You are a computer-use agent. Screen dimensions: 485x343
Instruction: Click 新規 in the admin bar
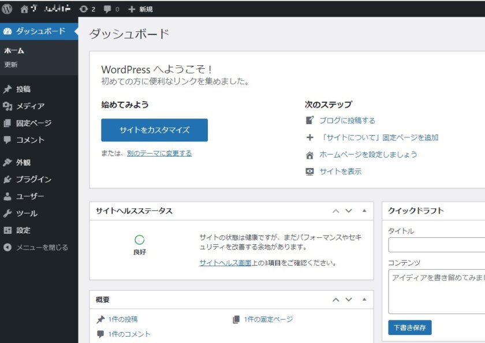point(145,9)
